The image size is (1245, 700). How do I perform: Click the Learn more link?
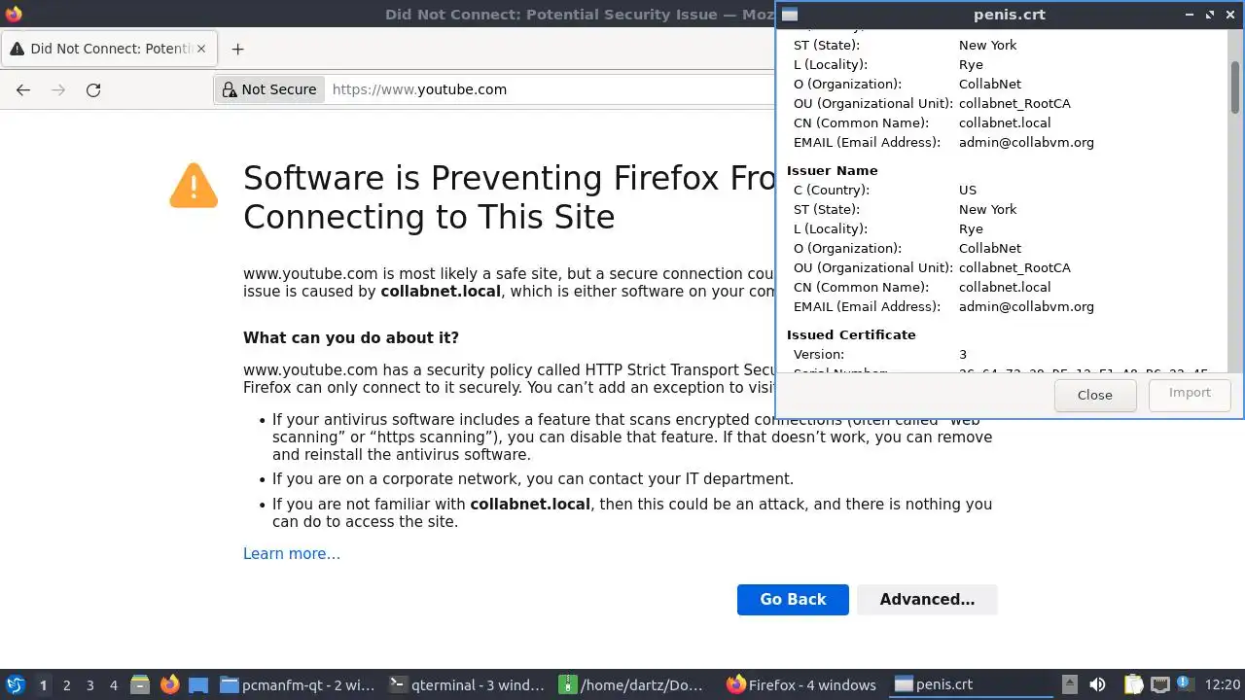(292, 553)
